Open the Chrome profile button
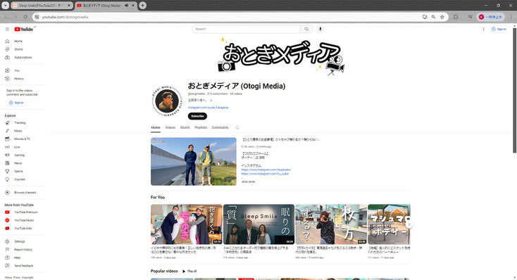The height and width of the screenshot is (280, 517). tap(491, 17)
